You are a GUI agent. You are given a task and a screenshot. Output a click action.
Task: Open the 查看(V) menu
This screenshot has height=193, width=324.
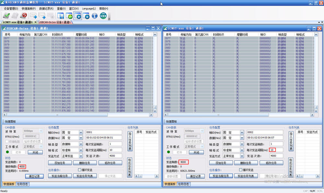pyautogui.click(x=62, y=8)
